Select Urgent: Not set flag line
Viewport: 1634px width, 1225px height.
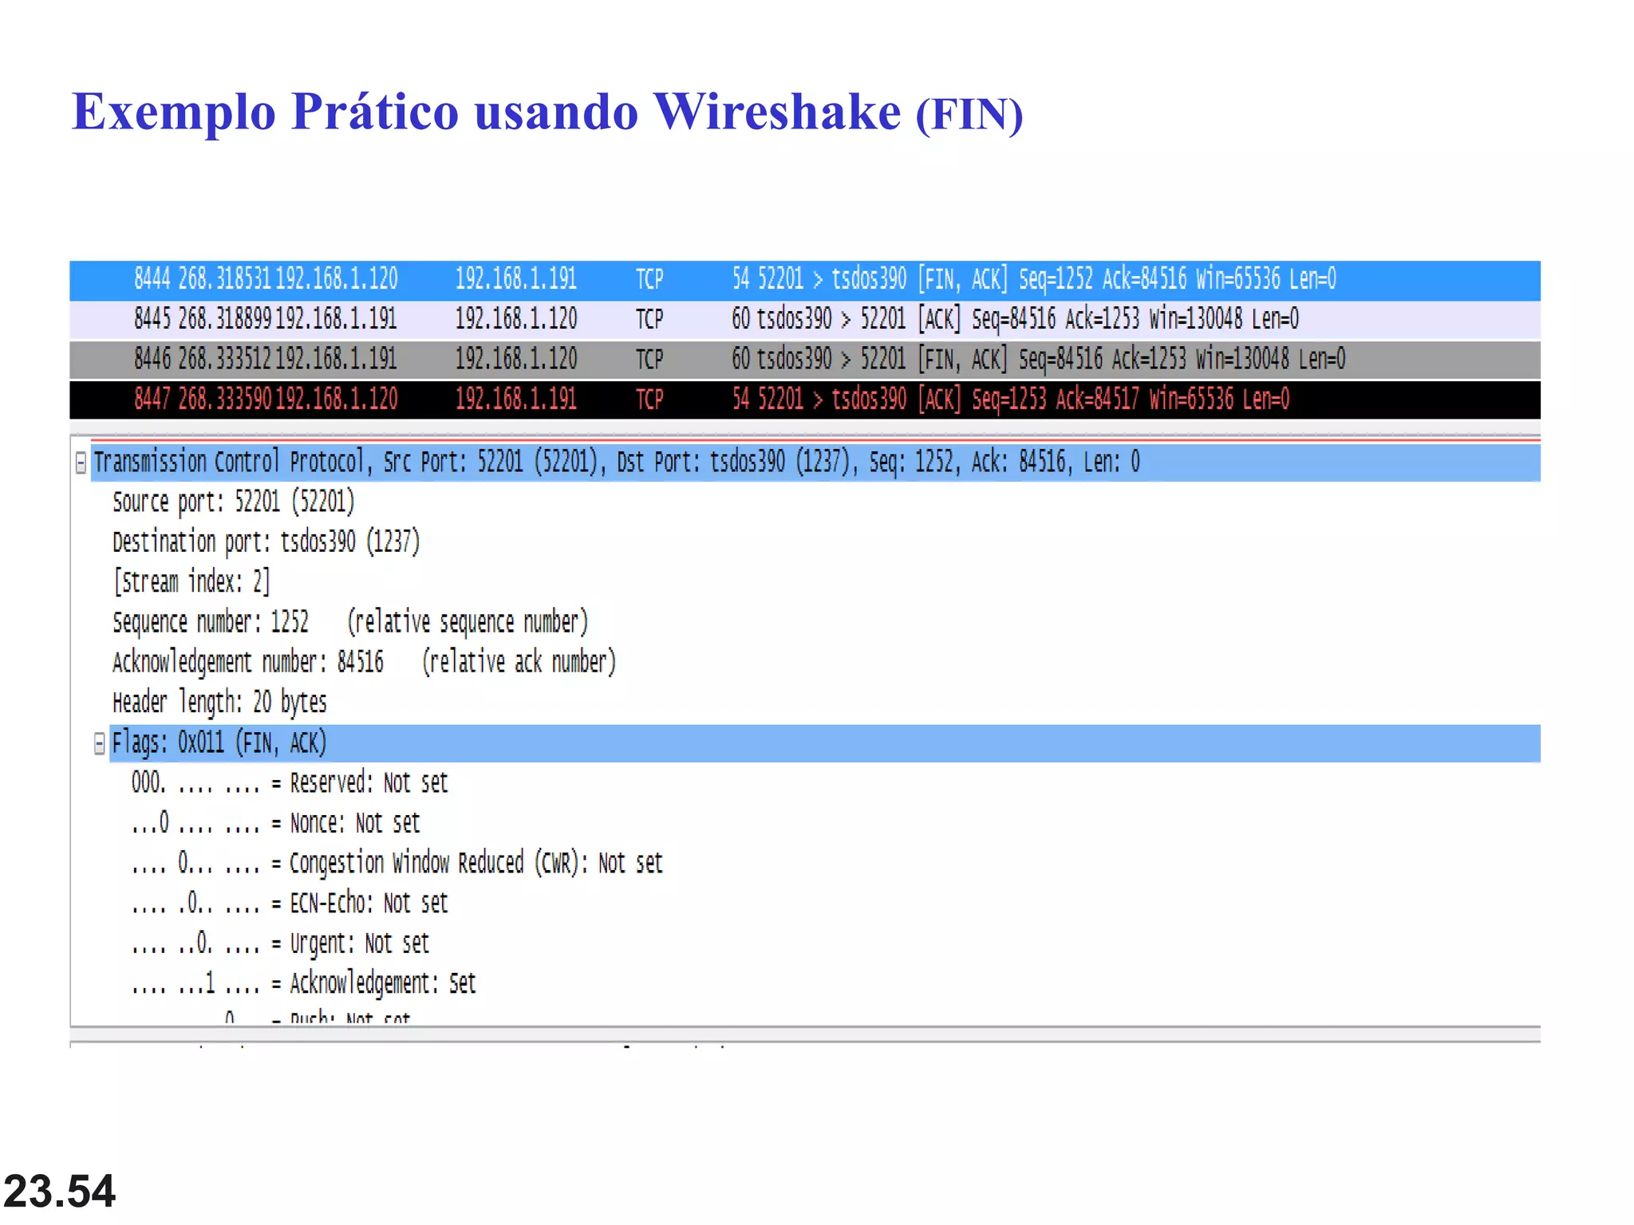[x=280, y=943]
